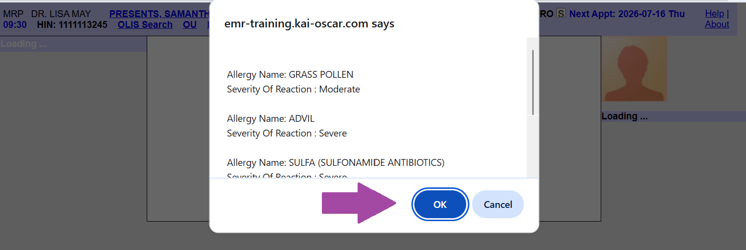
Task: Click the SULFA allergy name line
Action: (x=336, y=163)
